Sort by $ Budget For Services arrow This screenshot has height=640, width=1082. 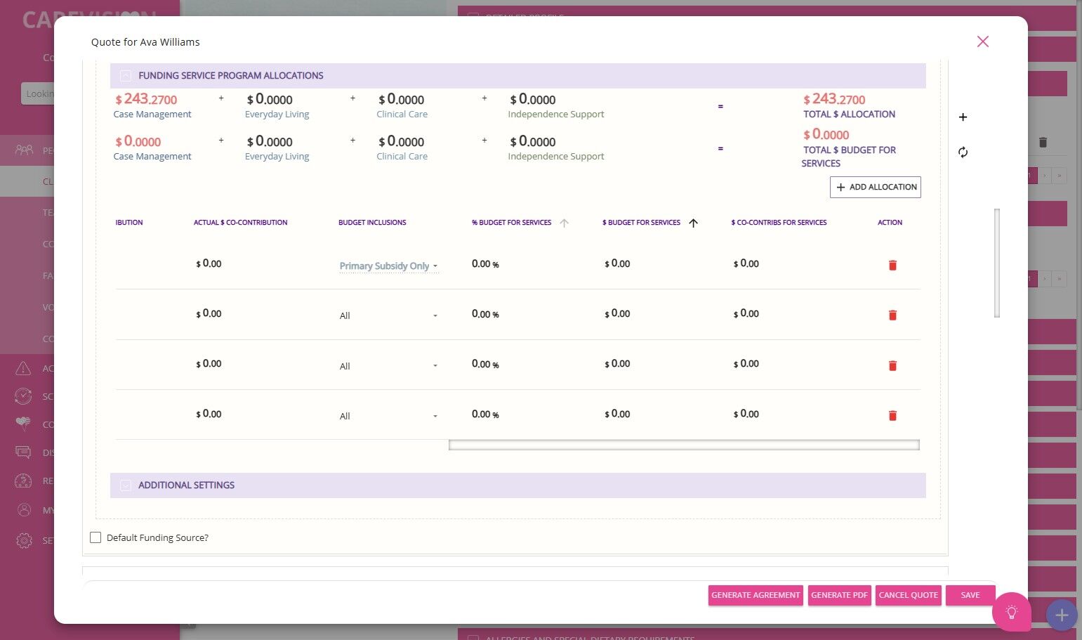[x=693, y=223]
